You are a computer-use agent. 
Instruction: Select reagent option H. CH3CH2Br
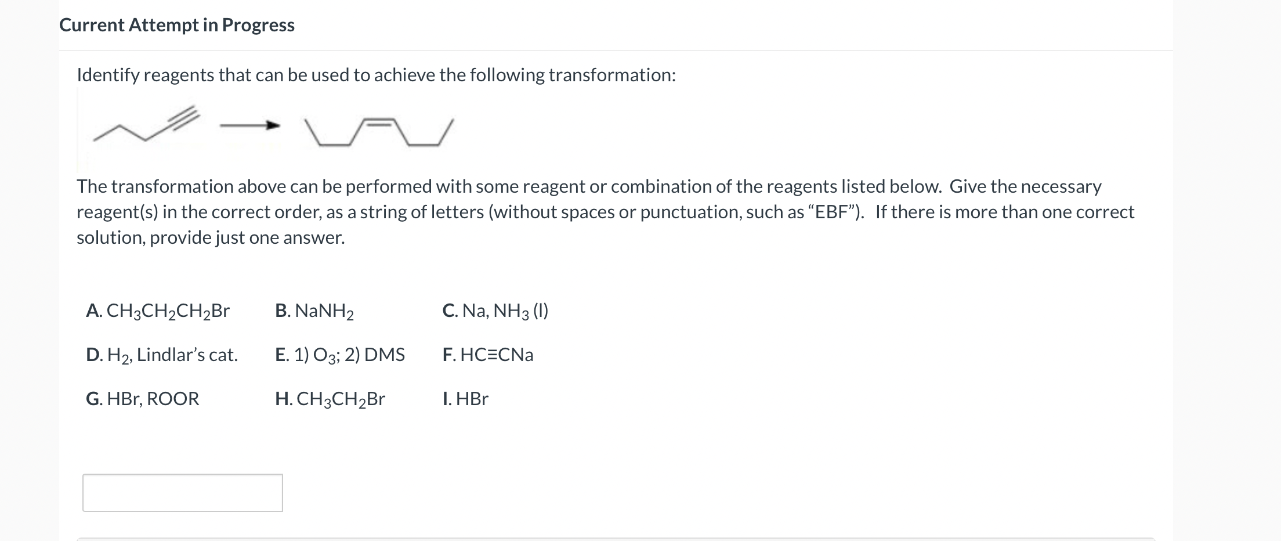point(331,399)
